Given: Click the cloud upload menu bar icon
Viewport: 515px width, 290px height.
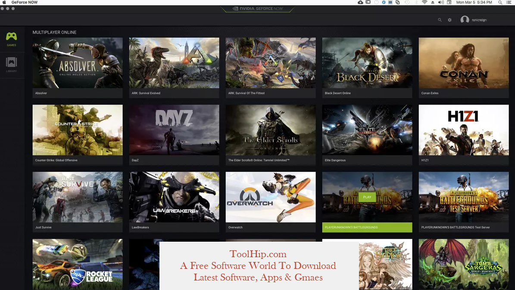Looking at the screenshot, I should point(360,2).
